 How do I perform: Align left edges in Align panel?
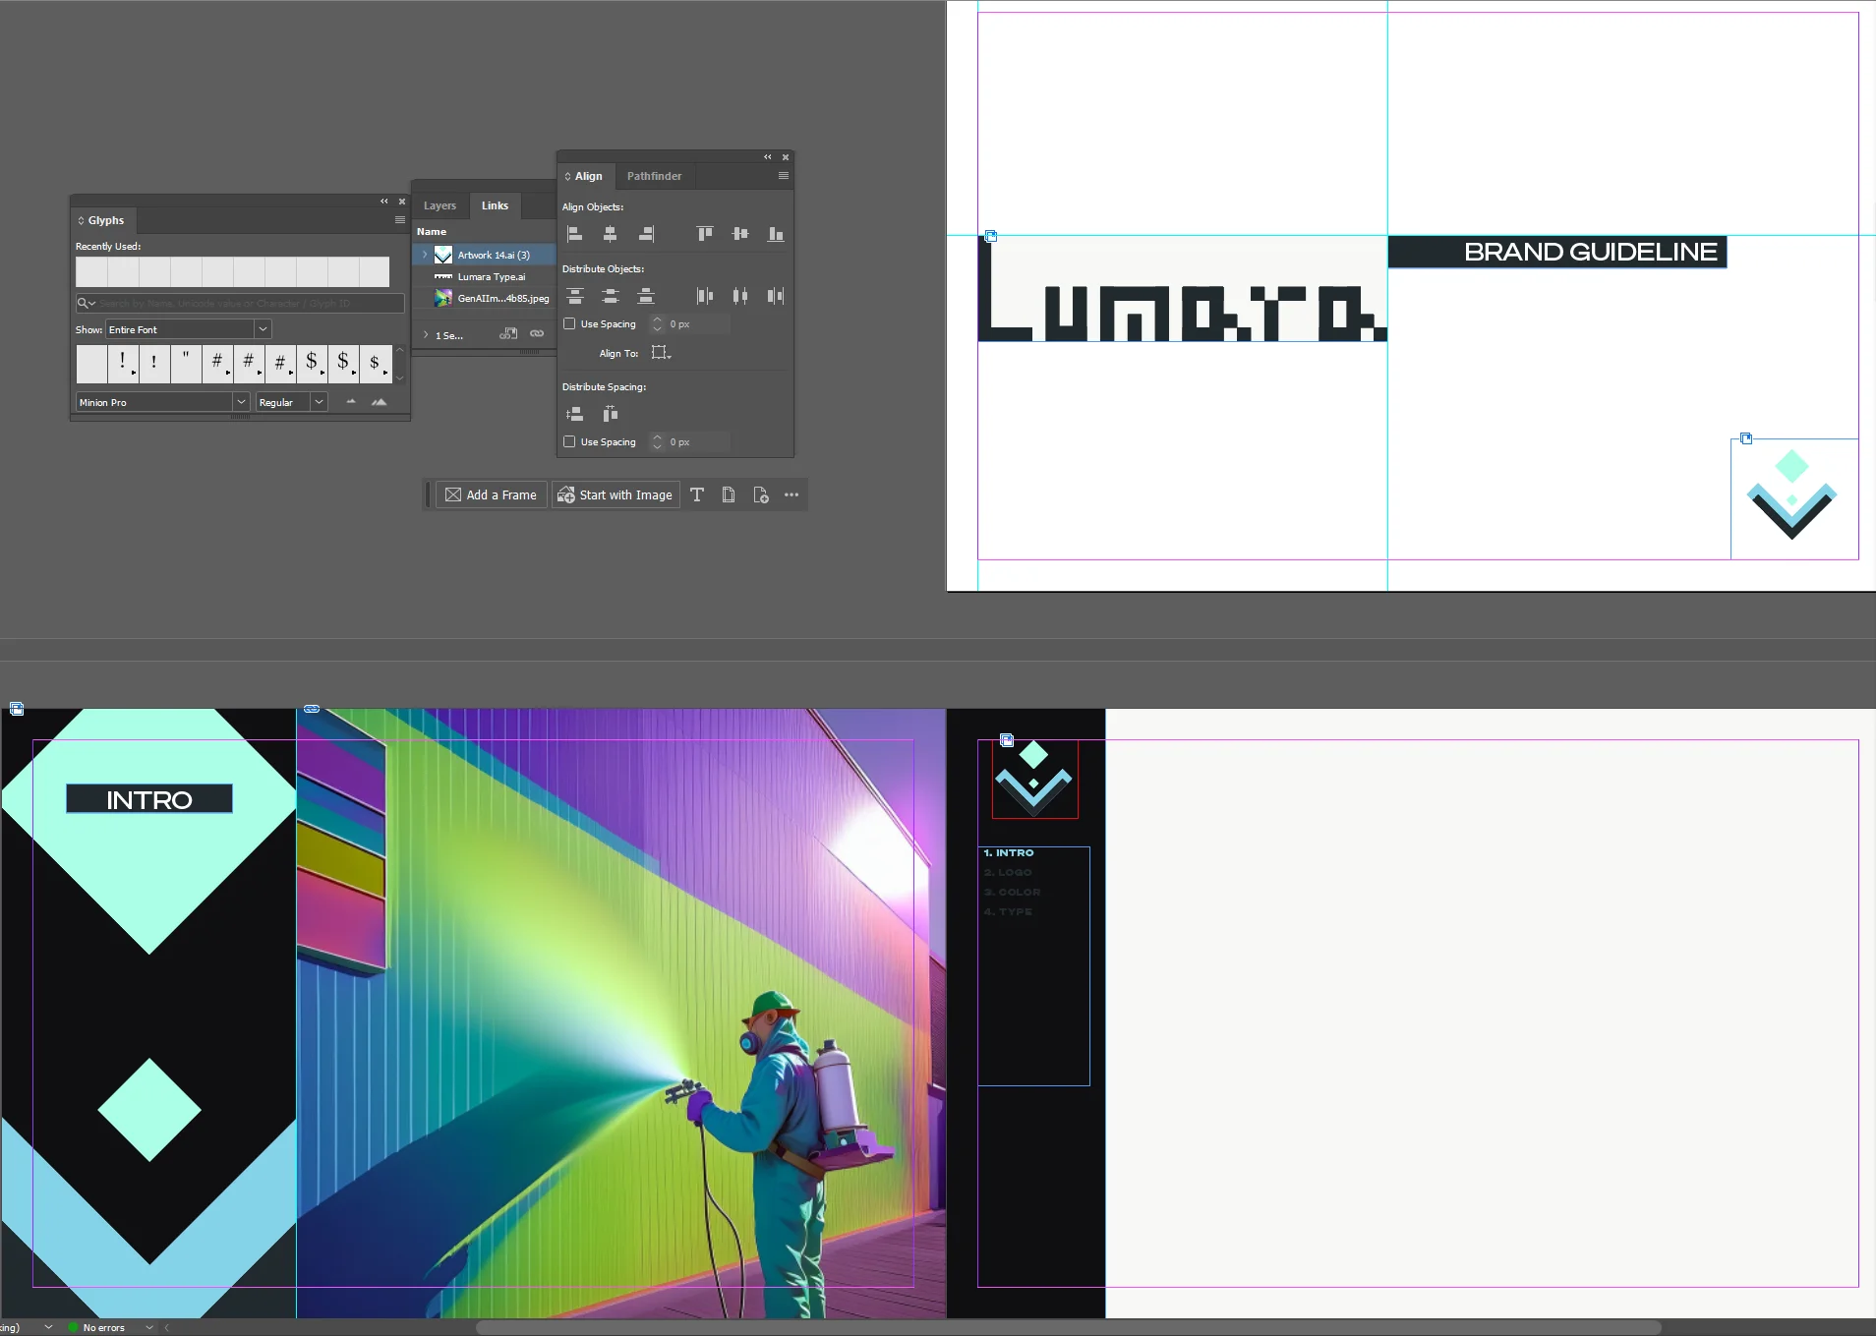point(575,234)
